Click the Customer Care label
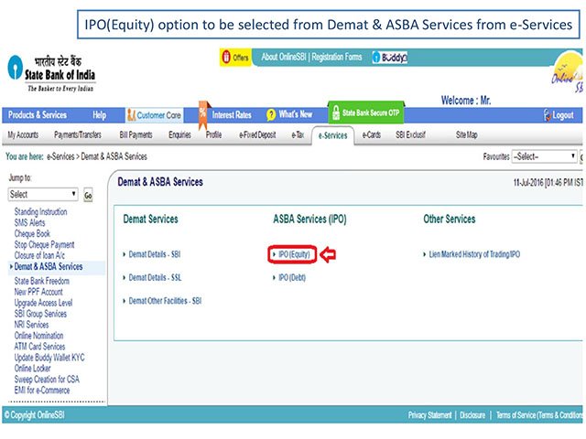 pos(158,115)
